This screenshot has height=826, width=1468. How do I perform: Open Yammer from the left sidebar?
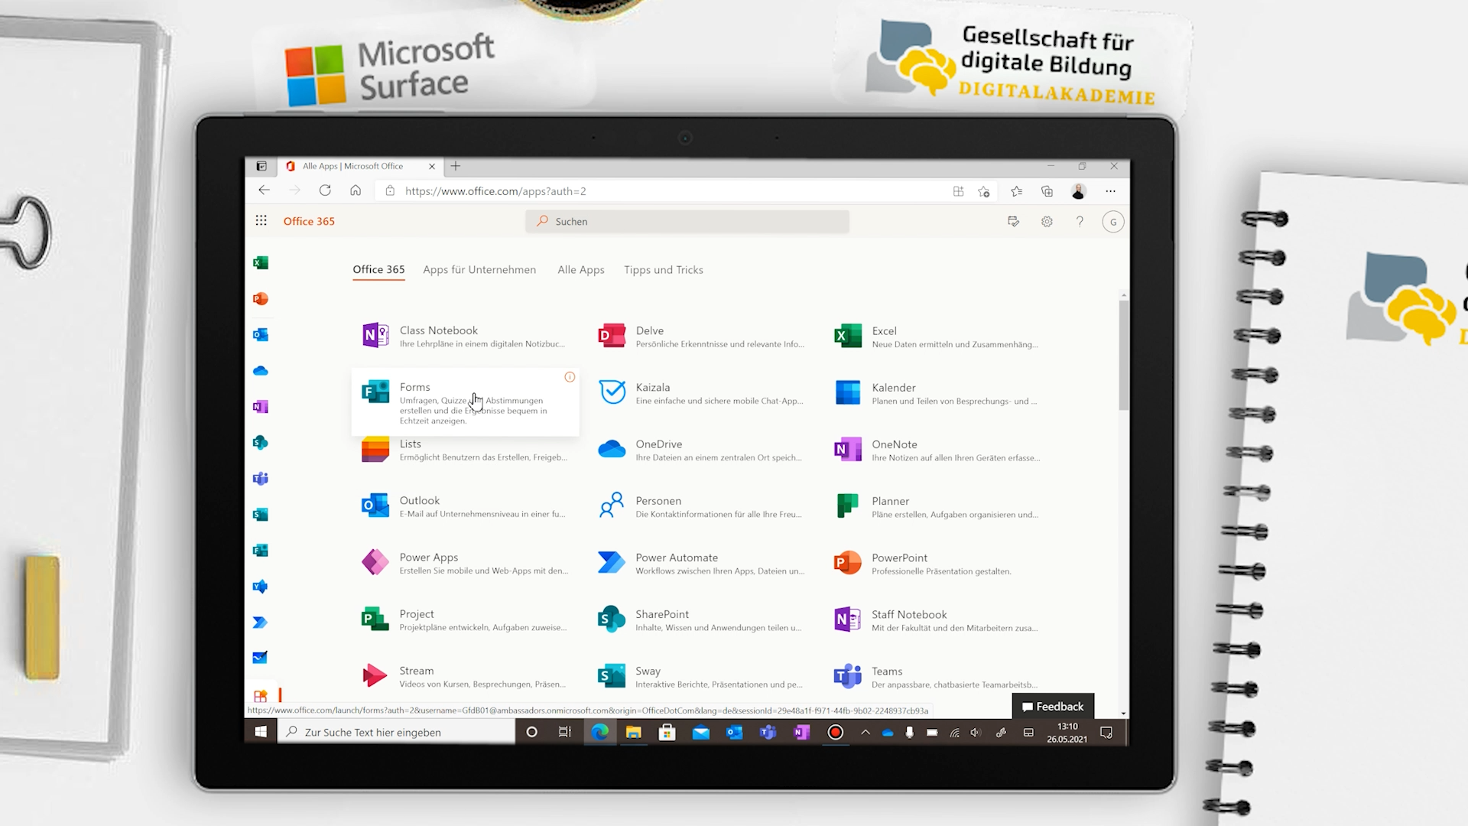click(261, 587)
